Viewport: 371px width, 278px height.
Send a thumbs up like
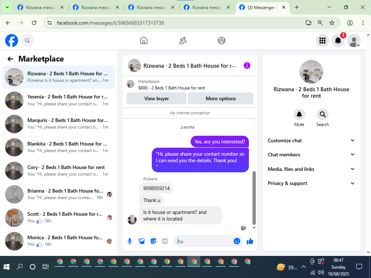click(x=250, y=241)
